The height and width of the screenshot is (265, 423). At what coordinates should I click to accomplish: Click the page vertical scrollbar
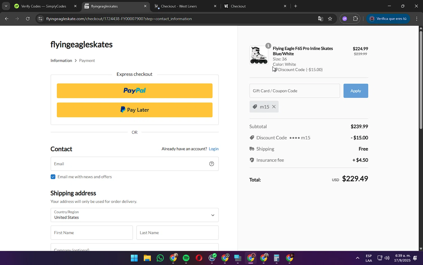click(x=421, y=80)
